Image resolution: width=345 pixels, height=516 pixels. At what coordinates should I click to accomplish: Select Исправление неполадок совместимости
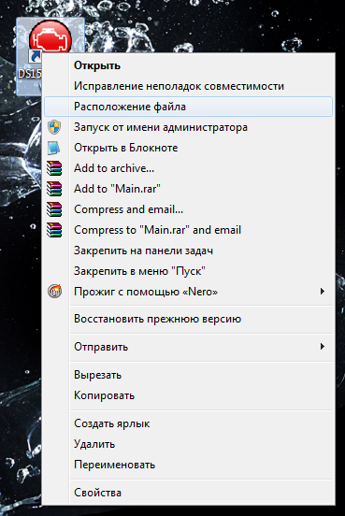point(188,86)
